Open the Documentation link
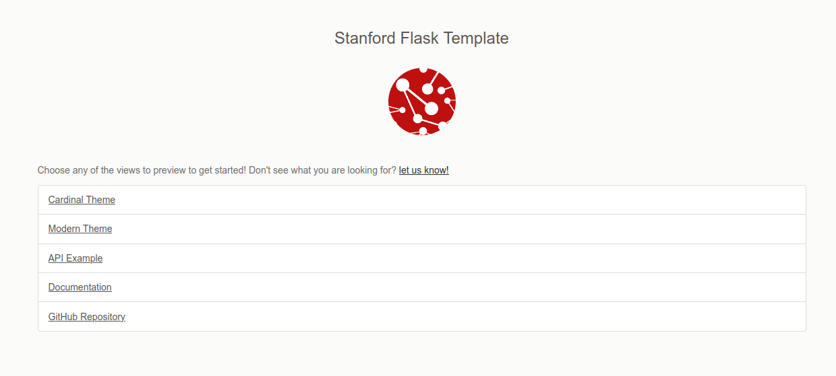836x376 pixels. point(80,287)
